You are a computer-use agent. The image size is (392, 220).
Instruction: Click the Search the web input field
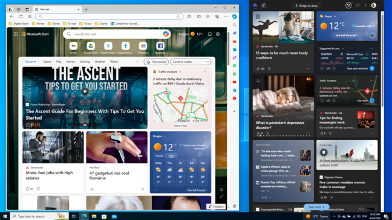[117, 34]
